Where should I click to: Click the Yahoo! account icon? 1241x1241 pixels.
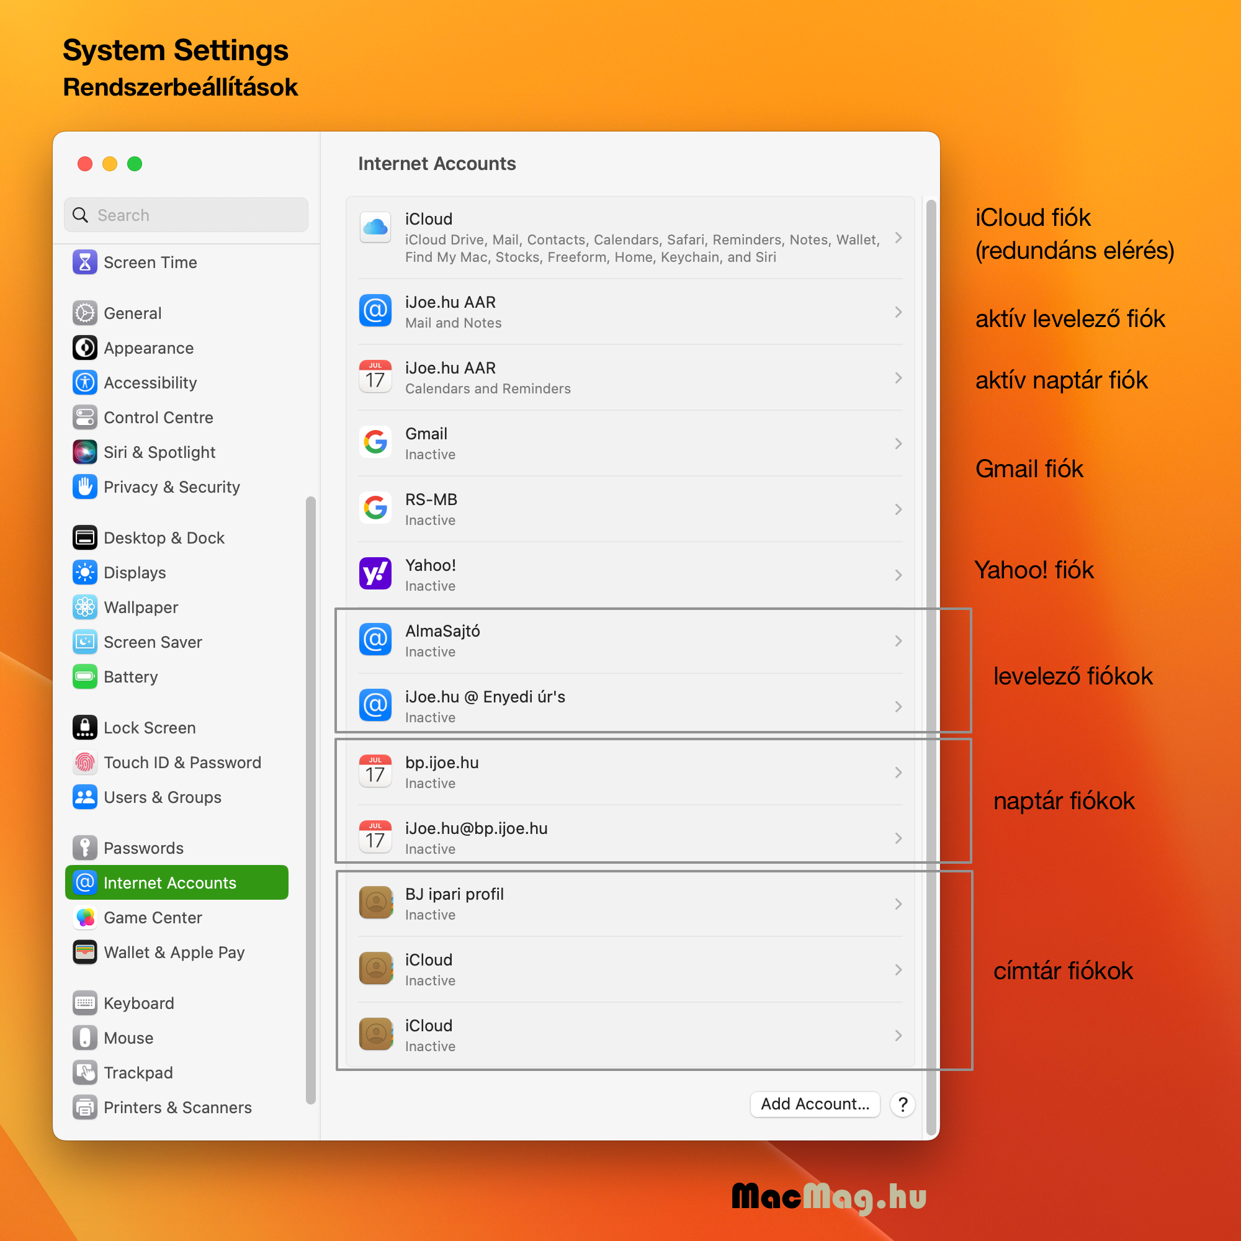[x=375, y=573]
